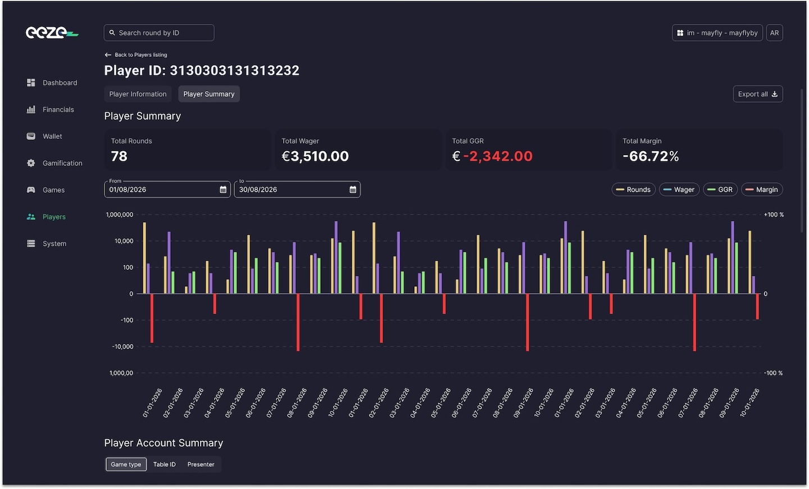Switch to the Player Information tab
Viewport: 809px width, 489px height.
(x=137, y=94)
